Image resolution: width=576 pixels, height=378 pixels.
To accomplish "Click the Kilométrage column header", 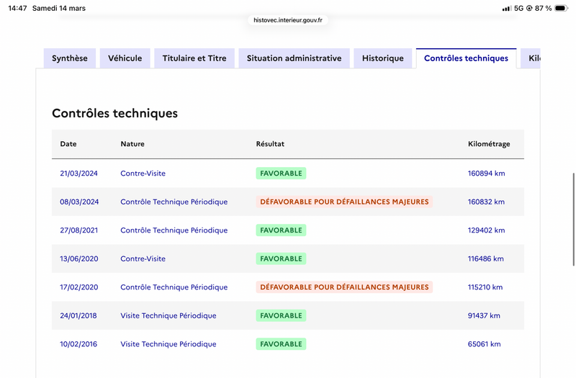I will tap(489, 144).
